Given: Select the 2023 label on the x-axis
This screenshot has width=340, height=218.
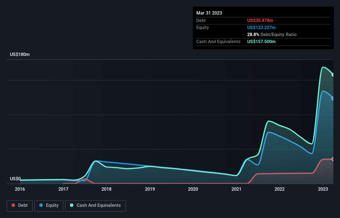Looking at the screenshot, I should [323, 189].
